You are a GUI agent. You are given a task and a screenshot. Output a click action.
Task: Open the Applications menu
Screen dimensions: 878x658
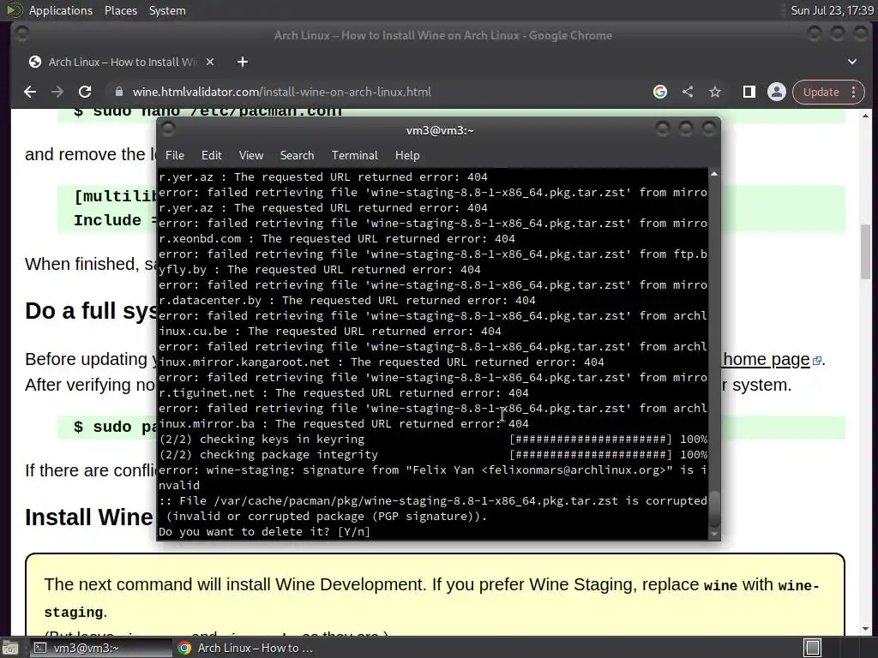point(61,10)
